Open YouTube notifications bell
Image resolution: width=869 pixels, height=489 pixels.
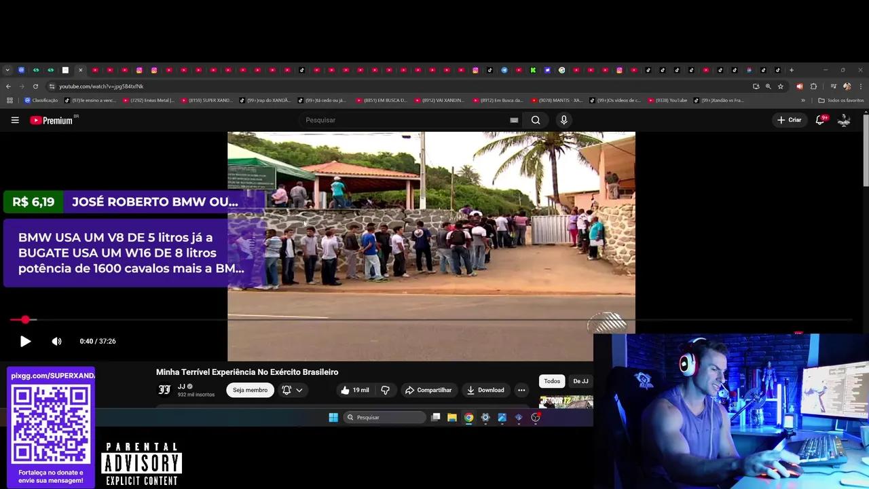(820, 120)
